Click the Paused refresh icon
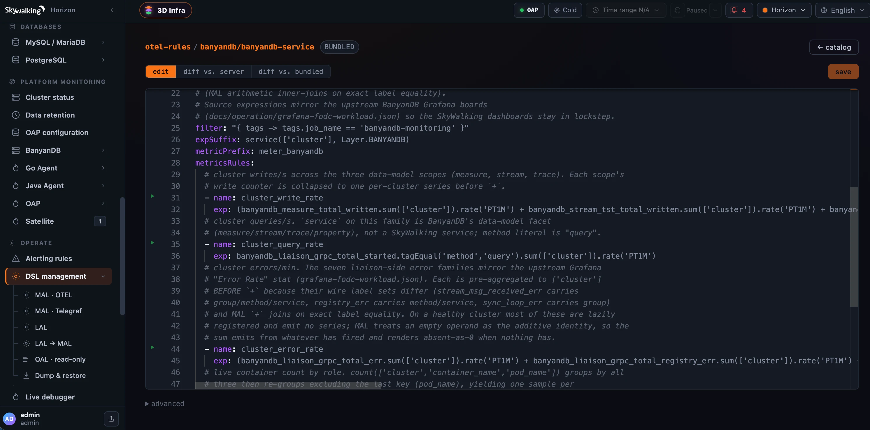870x430 pixels. pos(678,10)
